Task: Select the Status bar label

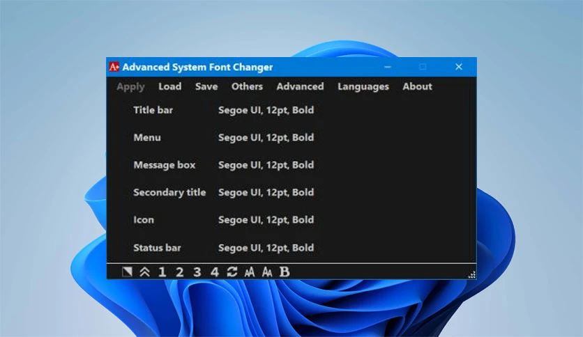Action: point(157,248)
